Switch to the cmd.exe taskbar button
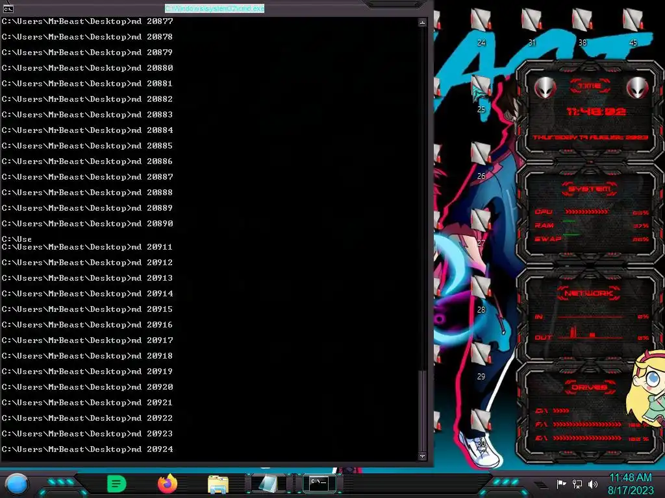665x498 pixels. point(319,483)
